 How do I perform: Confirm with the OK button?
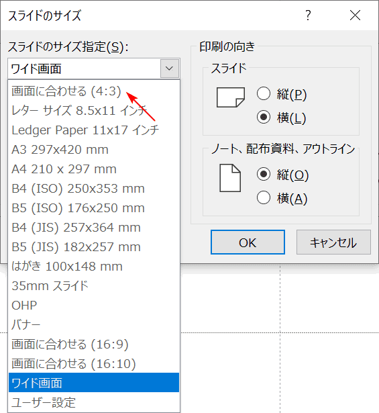[248, 242]
